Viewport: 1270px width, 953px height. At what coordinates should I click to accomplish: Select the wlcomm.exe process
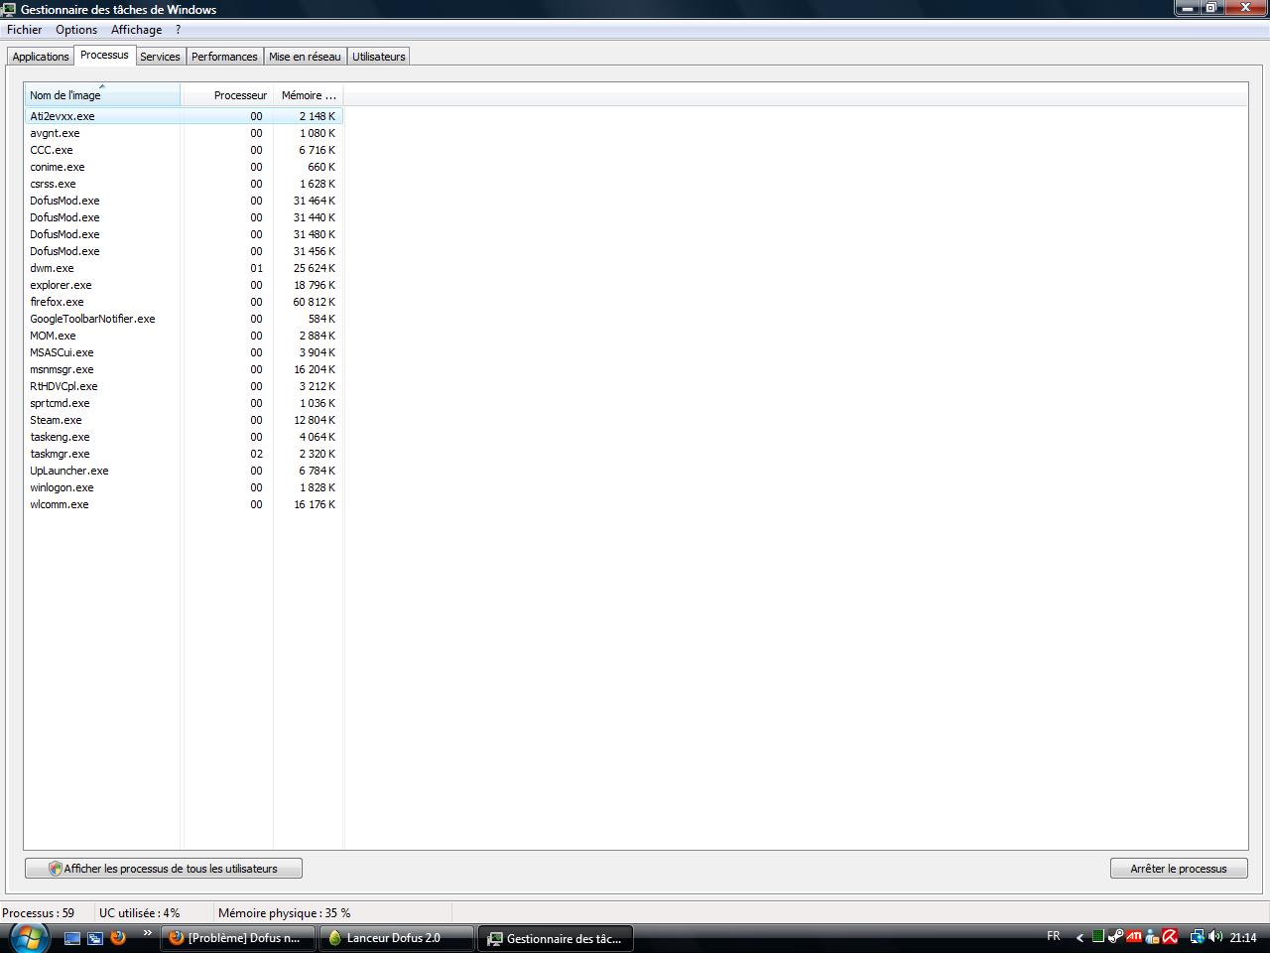point(184,504)
